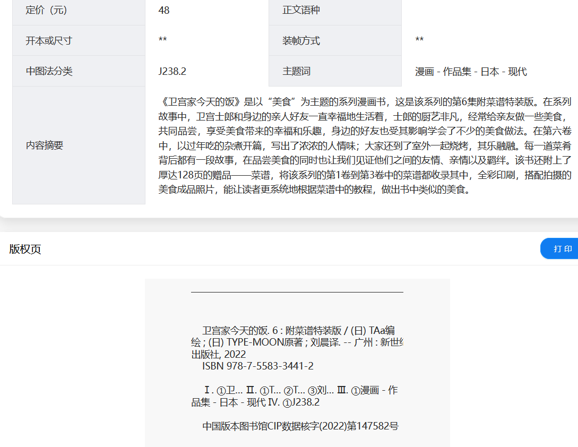Click the ** value beside 开本或尺寸
Viewport: 578px width, 447px height.
click(163, 41)
